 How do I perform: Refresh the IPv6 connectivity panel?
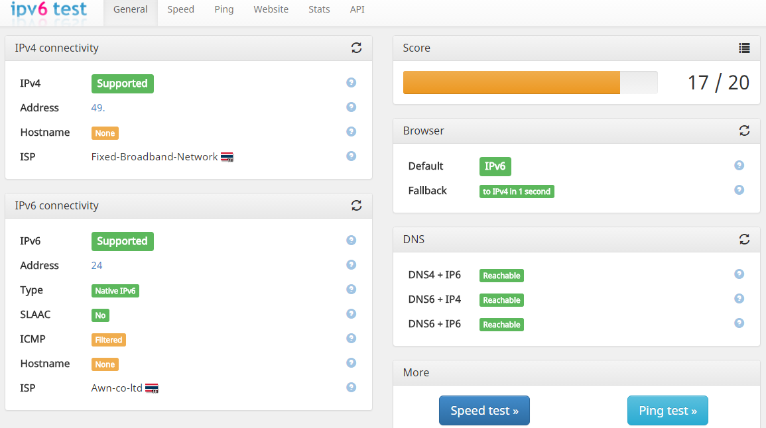[357, 205]
